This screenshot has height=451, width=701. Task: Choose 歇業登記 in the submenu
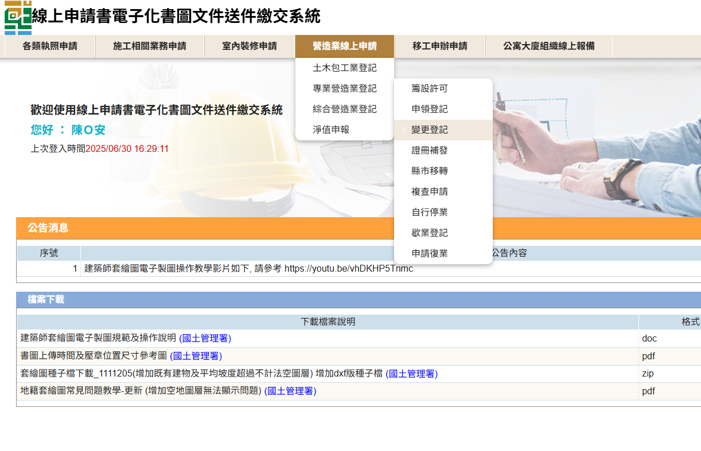click(429, 233)
